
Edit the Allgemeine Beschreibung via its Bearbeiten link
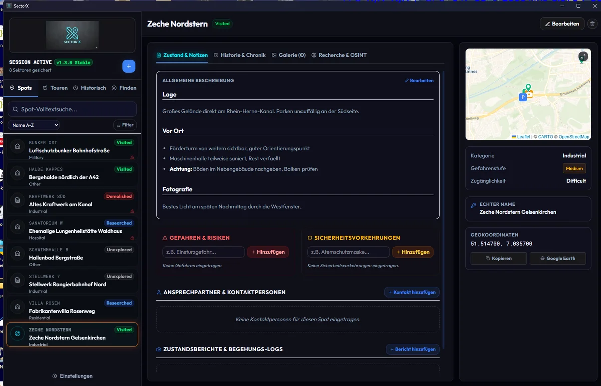419,80
